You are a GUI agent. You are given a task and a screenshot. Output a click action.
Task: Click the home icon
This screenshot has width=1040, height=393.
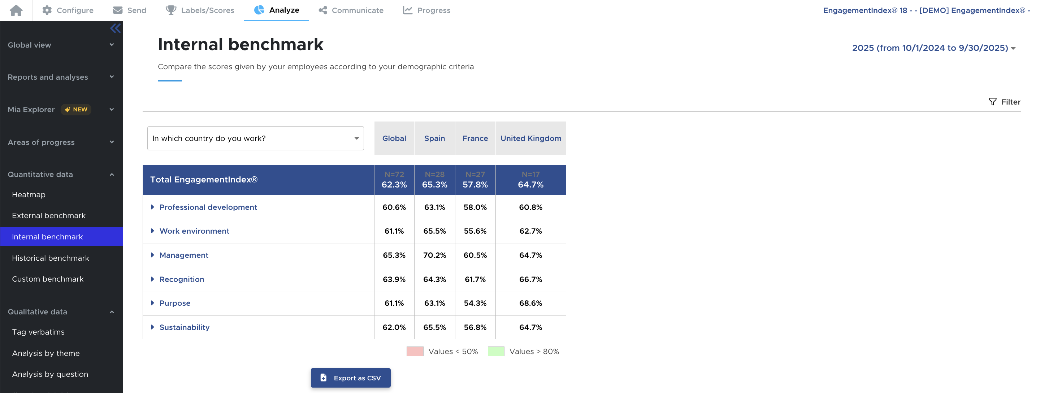(16, 10)
